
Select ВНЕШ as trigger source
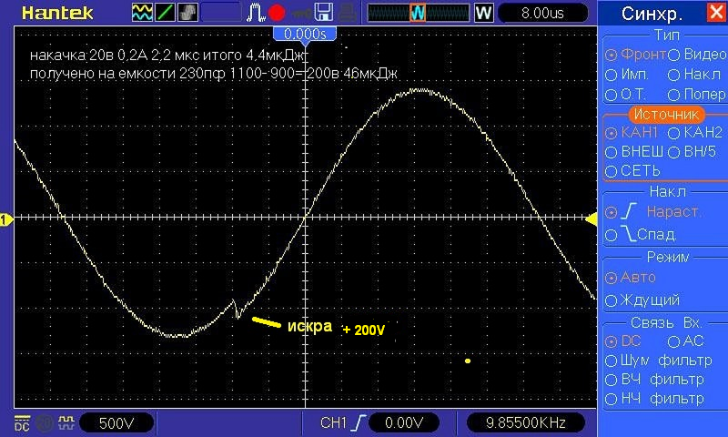(634, 152)
